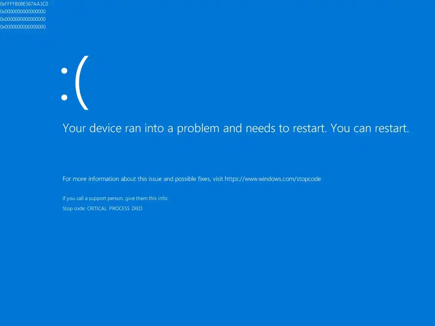Click the lower dot of the sad face
Viewport: 435px width, 326px height.
click(65, 97)
